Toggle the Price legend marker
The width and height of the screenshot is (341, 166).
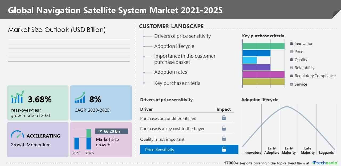(x=291, y=52)
